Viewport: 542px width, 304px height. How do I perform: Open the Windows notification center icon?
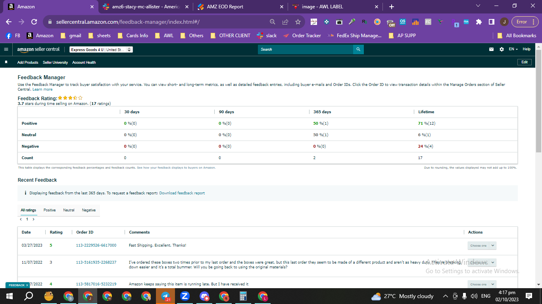click(x=529, y=296)
